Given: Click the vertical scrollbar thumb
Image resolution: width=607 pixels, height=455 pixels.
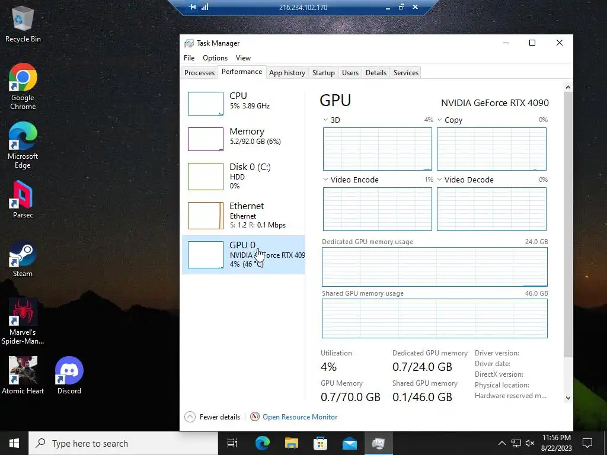Looking at the screenshot, I should coord(568,225).
